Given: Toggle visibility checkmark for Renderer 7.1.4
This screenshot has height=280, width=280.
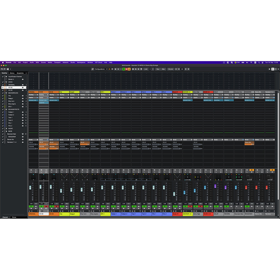Looking at the screenshot, I should (x=3, y=142).
